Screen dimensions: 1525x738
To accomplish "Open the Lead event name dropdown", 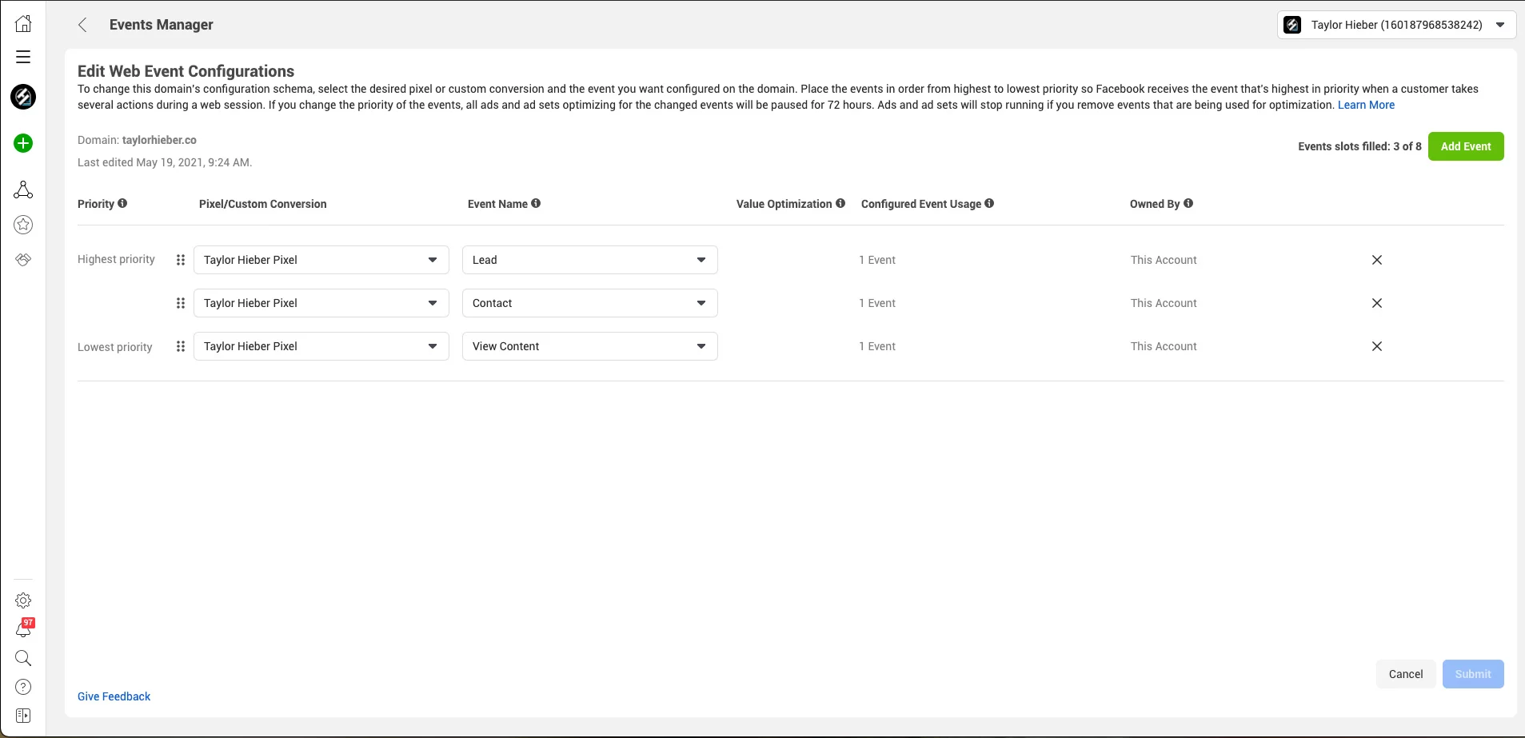I will tap(589, 260).
